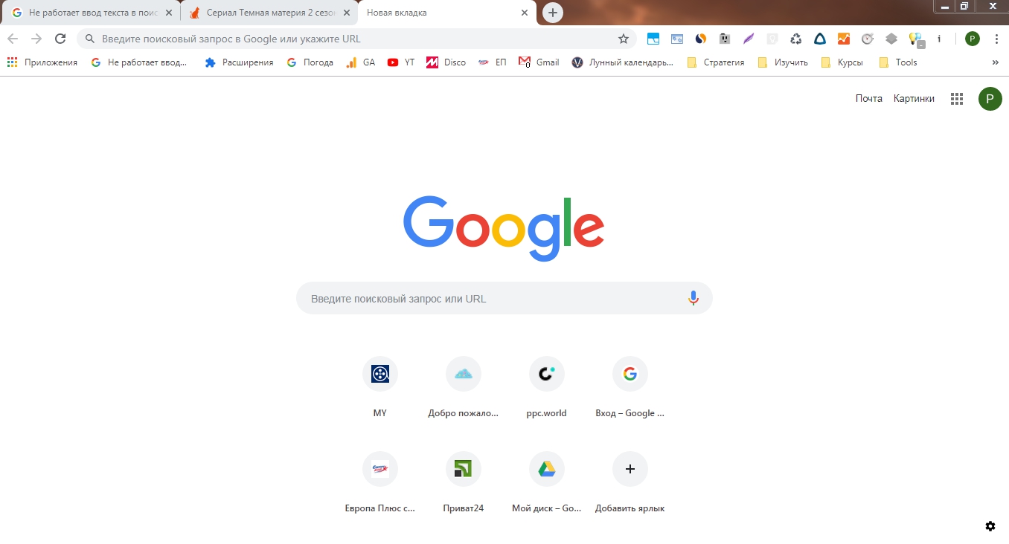Open the Лунный календарь bookmark
1009x544 pixels.
pyautogui.click(x=623, y=62)
